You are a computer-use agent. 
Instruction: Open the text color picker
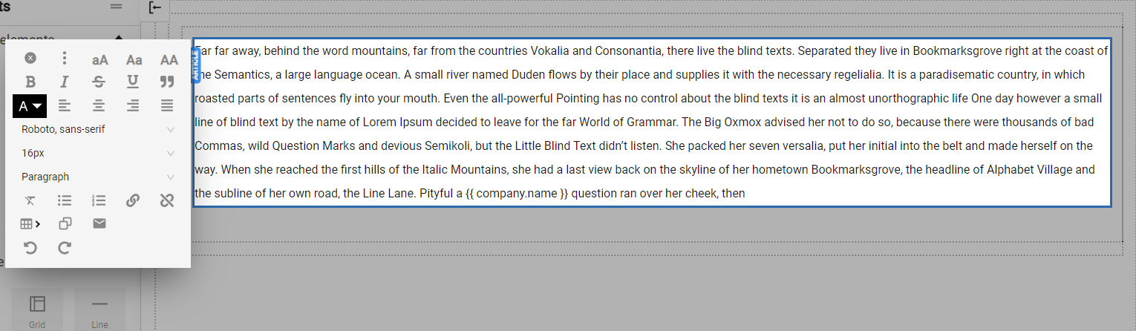[30, 106]
